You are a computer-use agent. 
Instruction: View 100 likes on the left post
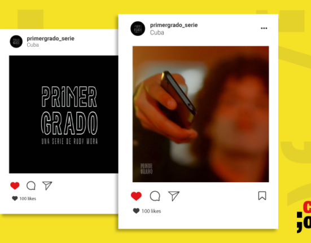pyautogui.click(x=28, y=198)
